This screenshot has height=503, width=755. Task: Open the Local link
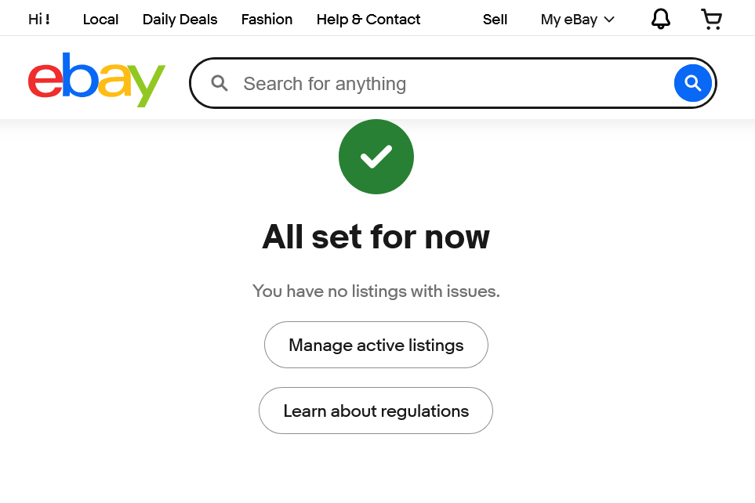100,19
